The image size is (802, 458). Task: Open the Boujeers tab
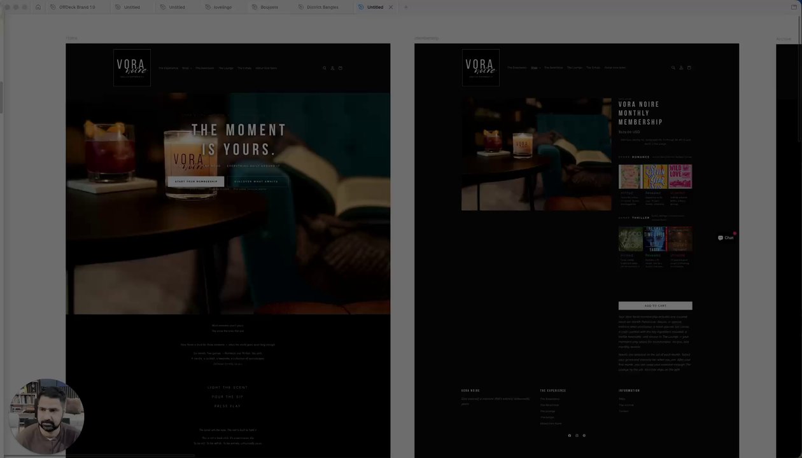(265, 7)
